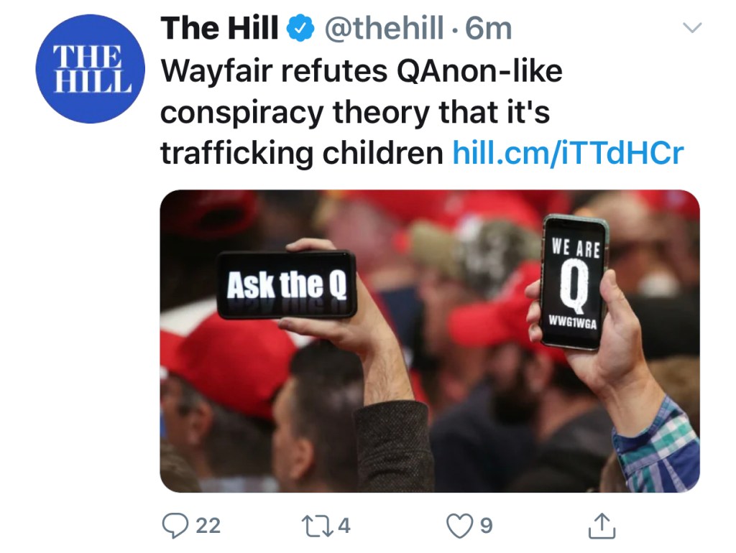Open the attached rally photo
736x553 pixels.
(x=430, y=341)
